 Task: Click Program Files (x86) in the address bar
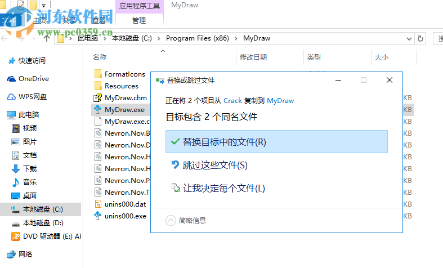pyautogui.click(x=198, y=38)
